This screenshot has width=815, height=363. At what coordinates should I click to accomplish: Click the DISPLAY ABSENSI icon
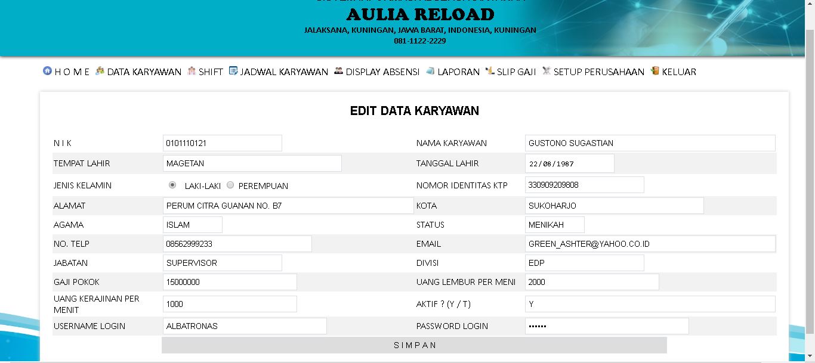pos(337,72)
